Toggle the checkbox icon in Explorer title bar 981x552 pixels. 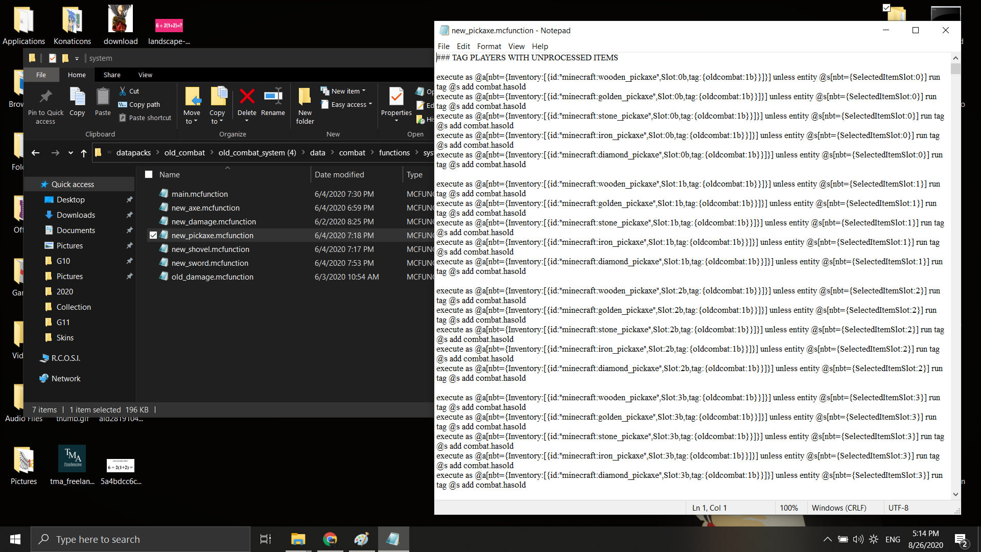(53, 58)
